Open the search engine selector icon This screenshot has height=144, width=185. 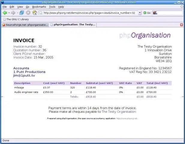point(155,13)
